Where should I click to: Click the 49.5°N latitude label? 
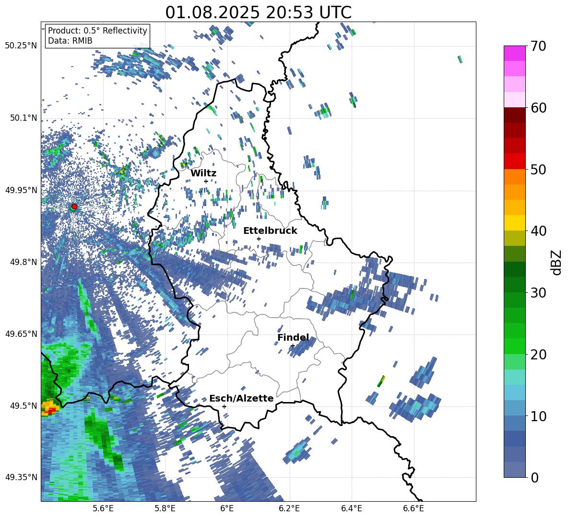[x=24, y=405]
